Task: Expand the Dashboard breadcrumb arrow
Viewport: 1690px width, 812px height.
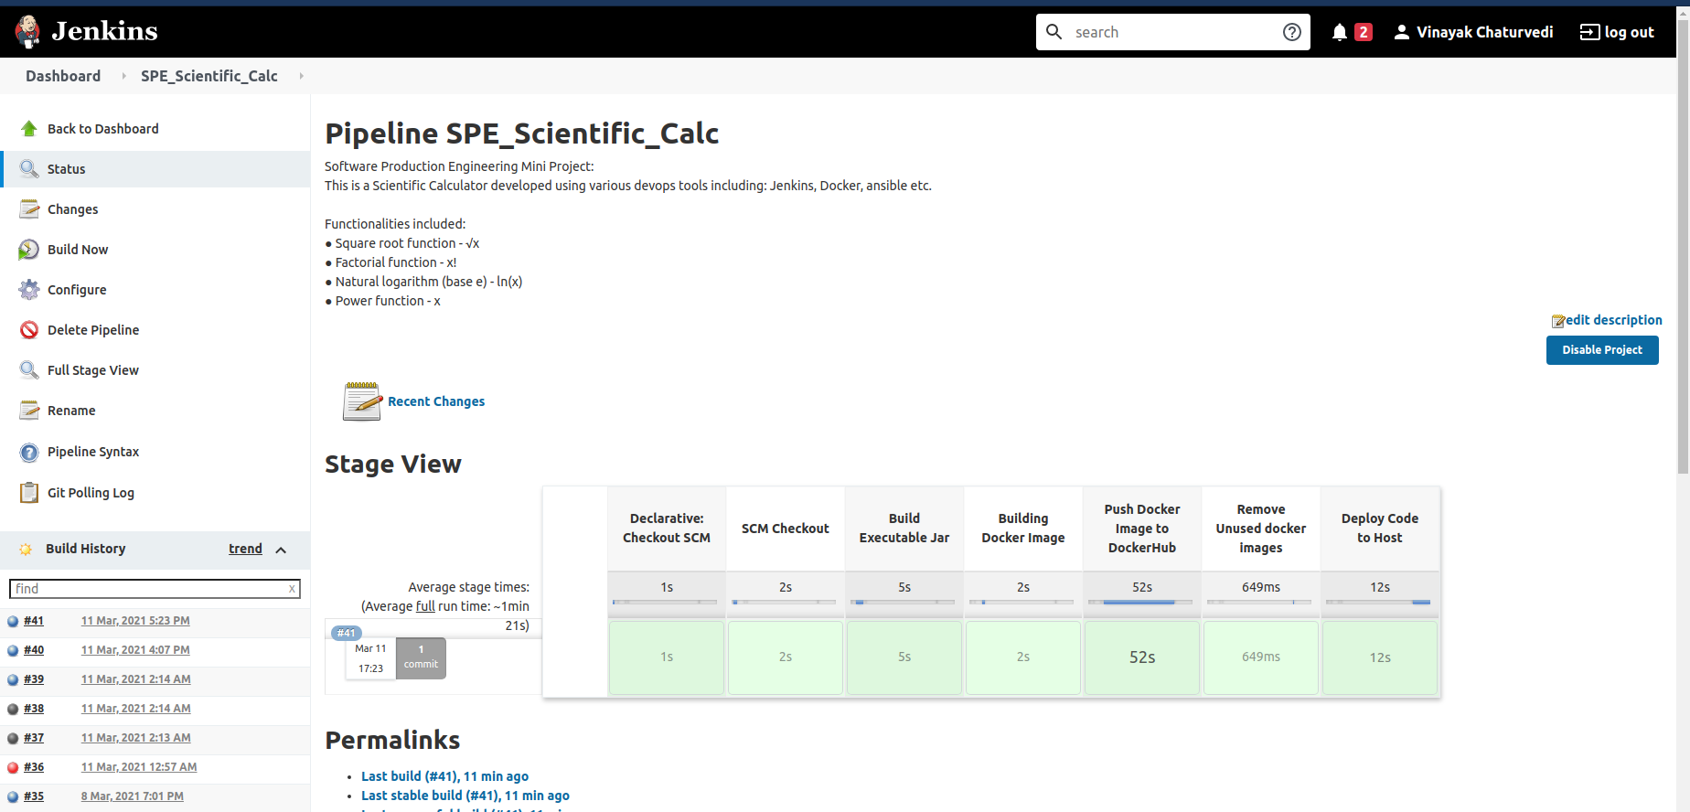Action: [123, 76]
